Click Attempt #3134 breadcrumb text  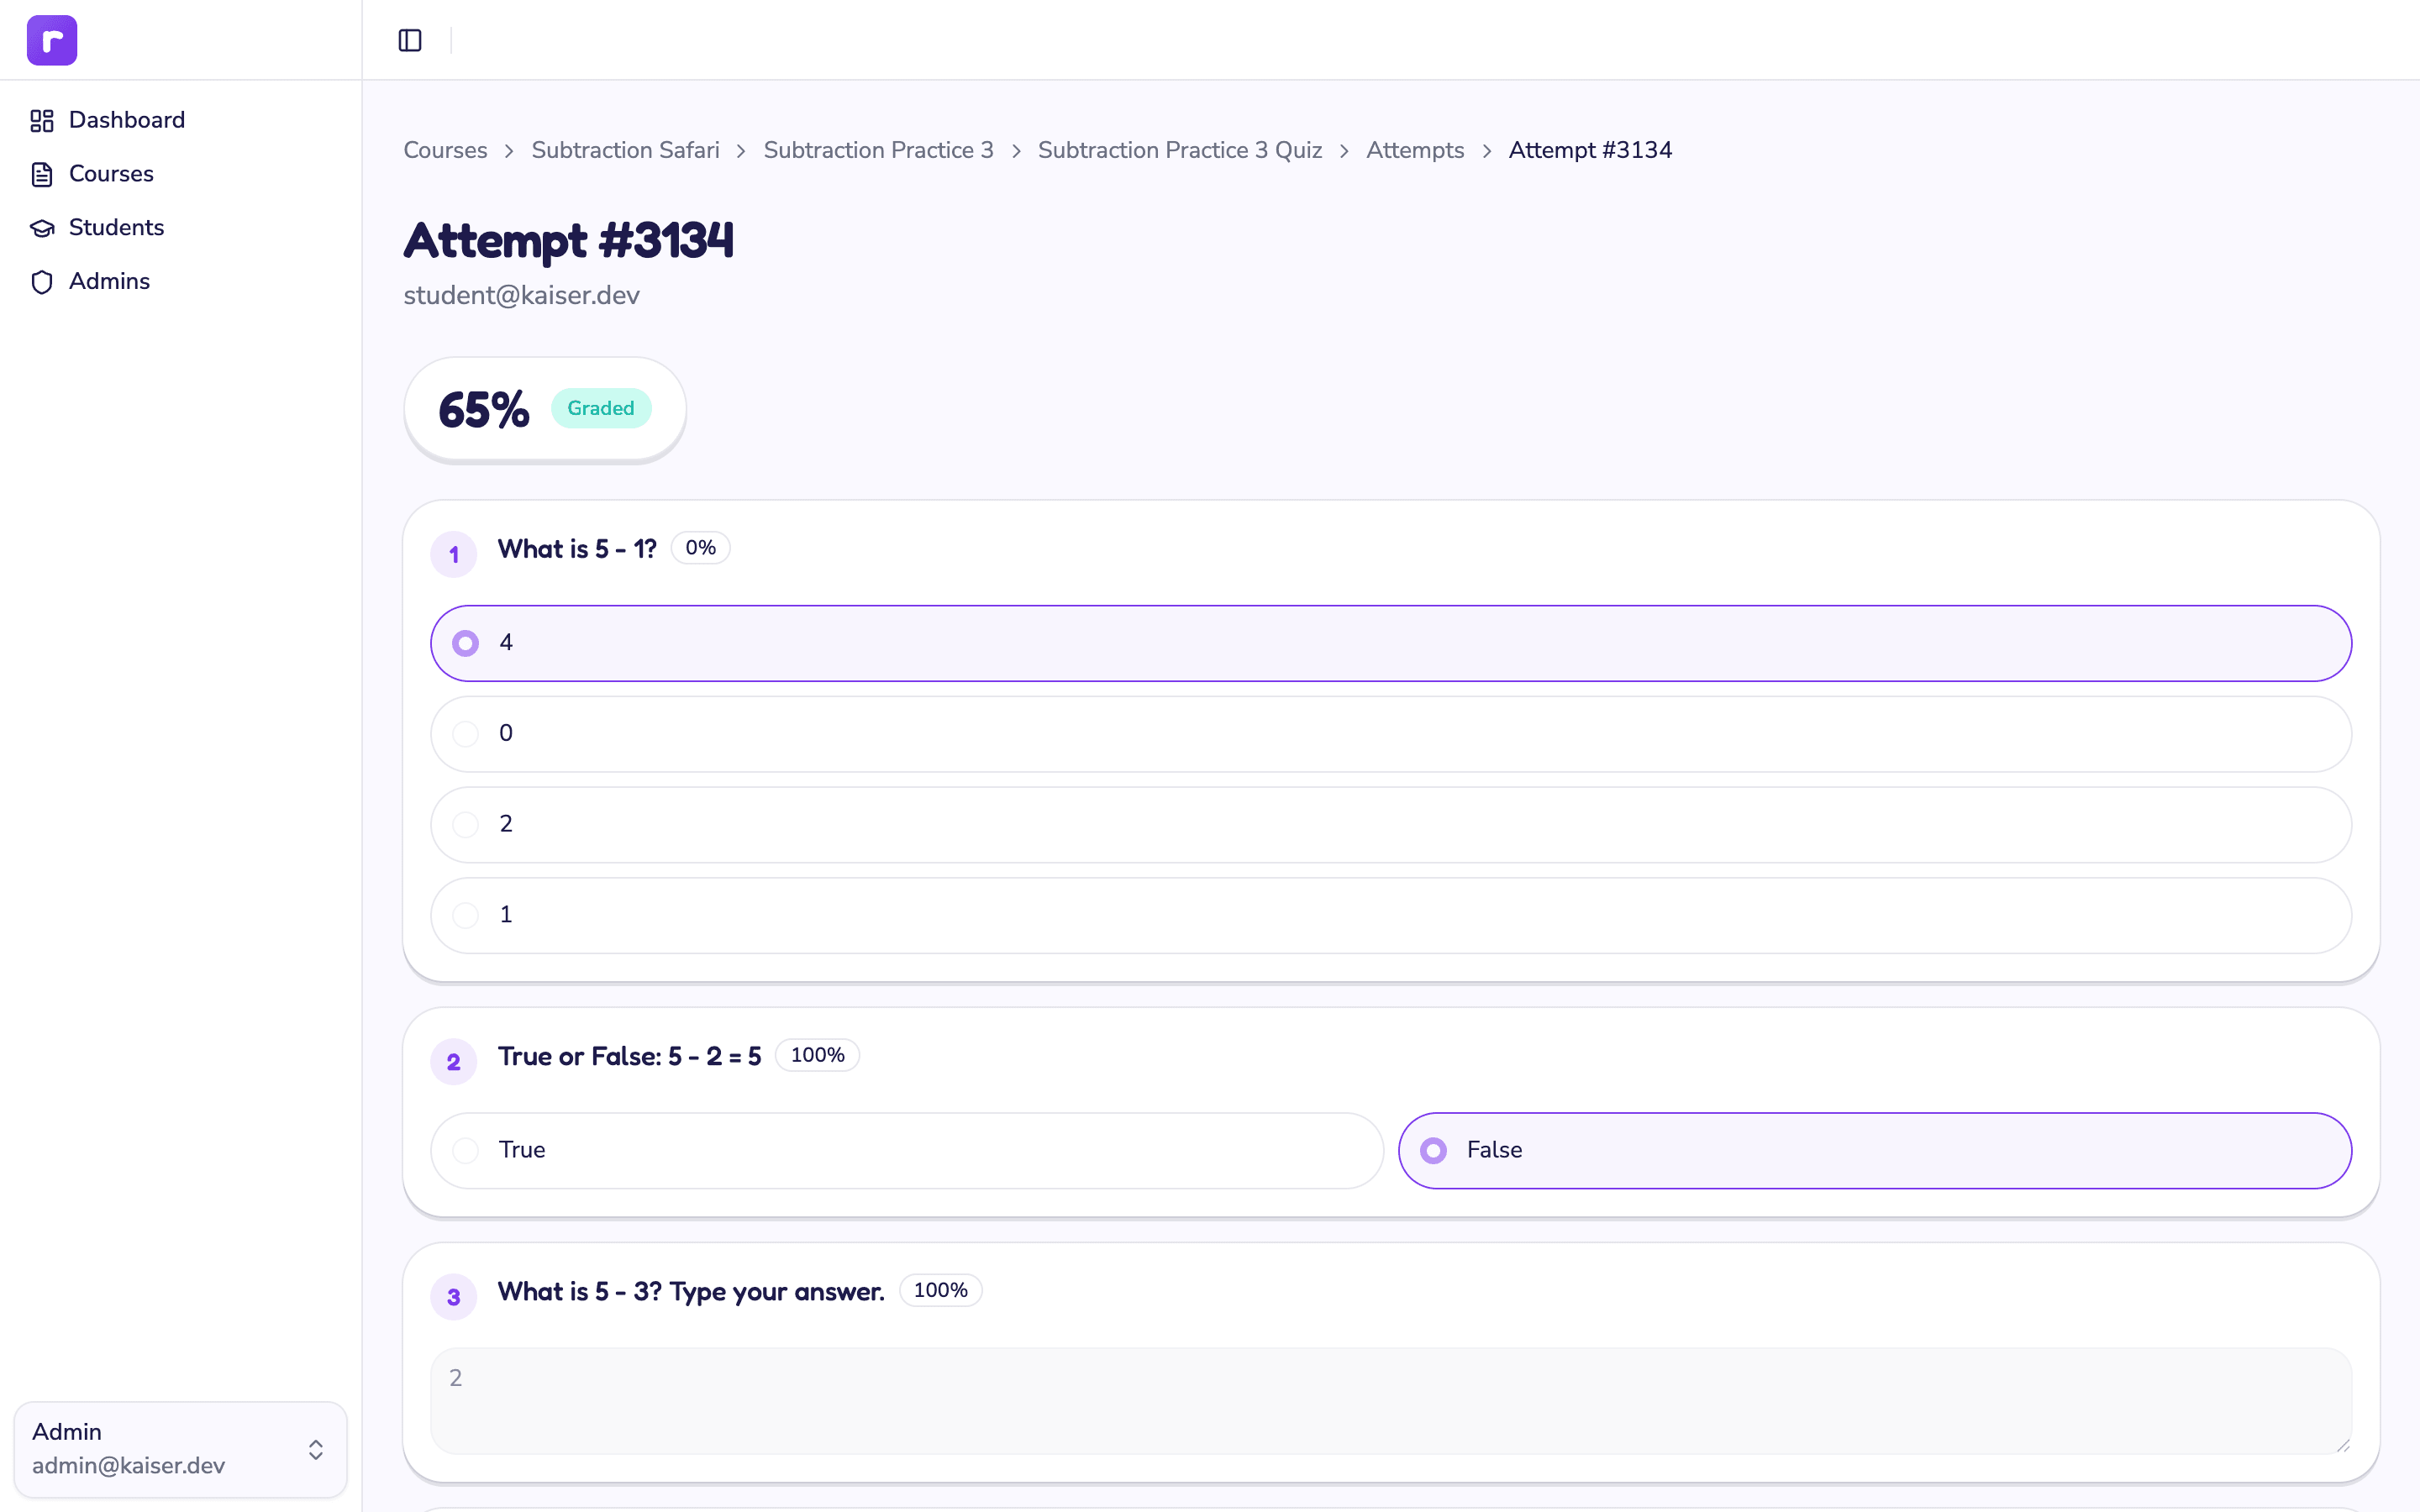(x=1590, y=150)
